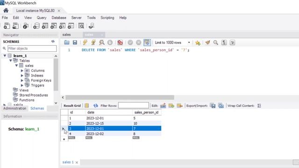Image resolution: width=299 pixels, height=168 pixels.
Task: Execute statement under cursor icon
Action: click(93, 42)
